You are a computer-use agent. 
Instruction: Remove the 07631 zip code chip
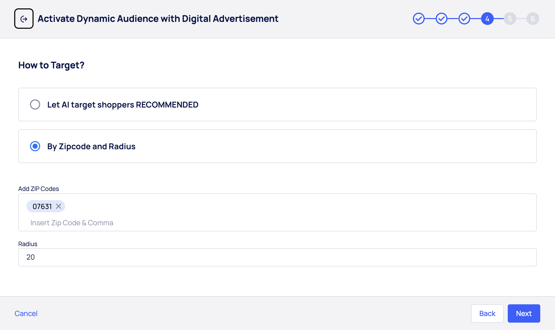(x=58, y=206)
